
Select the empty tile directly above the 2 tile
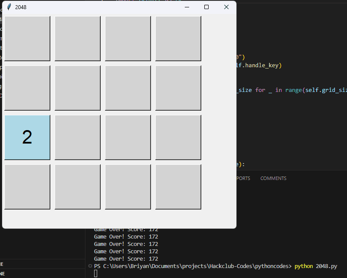(x=27, y=88)
